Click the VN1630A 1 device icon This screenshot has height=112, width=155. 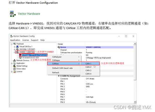[17, 49]
